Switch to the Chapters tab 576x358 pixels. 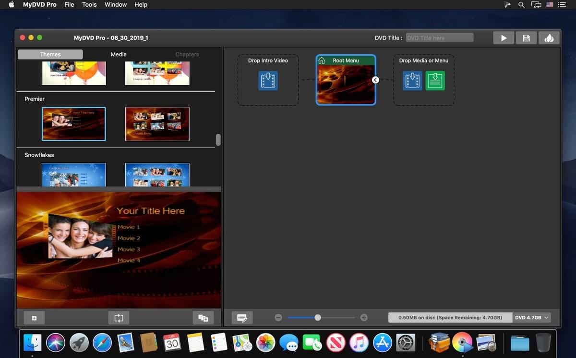(x=187, y=54)
